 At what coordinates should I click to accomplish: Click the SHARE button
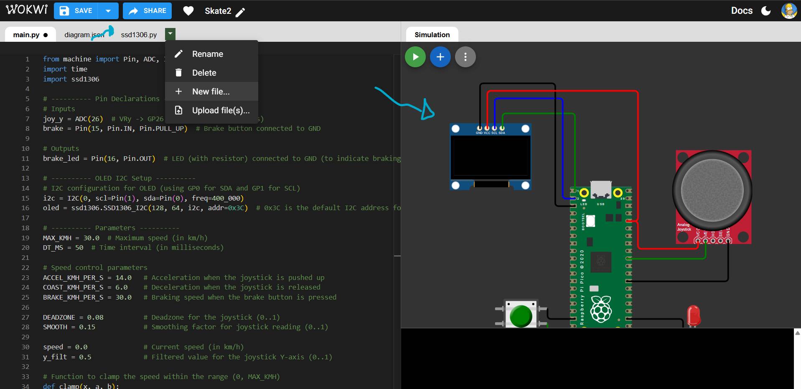click(147, 10)
